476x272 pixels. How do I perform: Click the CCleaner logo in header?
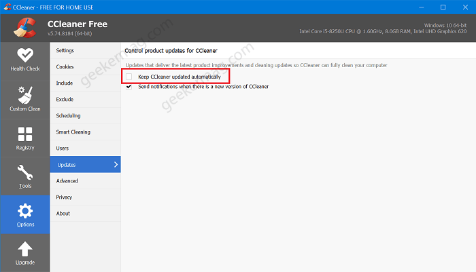(25, 28)
